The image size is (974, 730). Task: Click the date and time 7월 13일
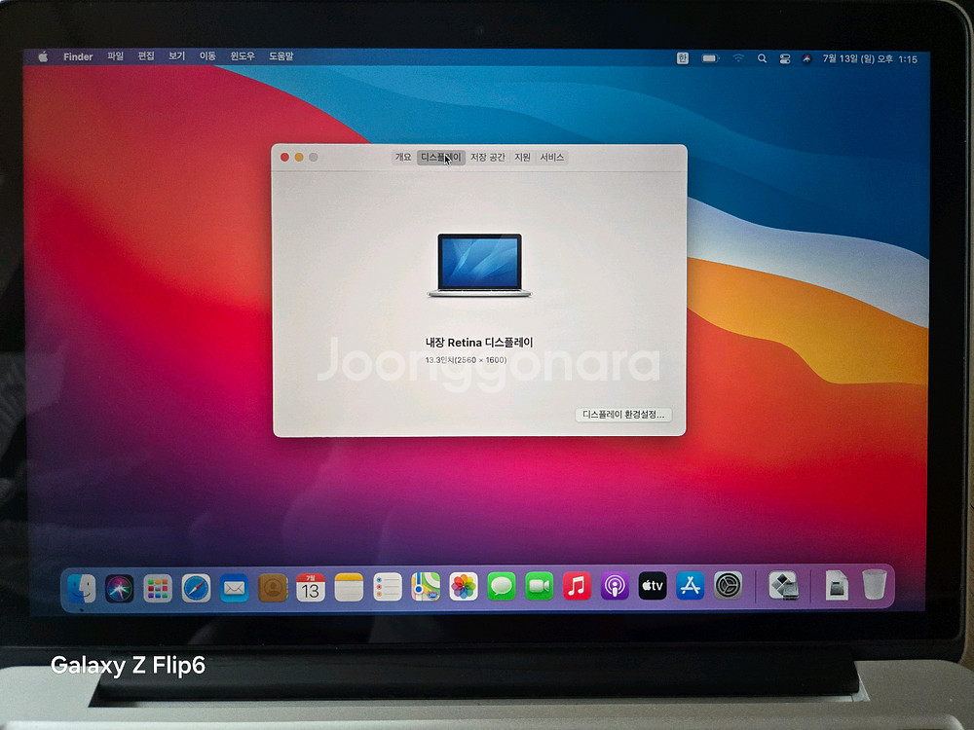870,59
